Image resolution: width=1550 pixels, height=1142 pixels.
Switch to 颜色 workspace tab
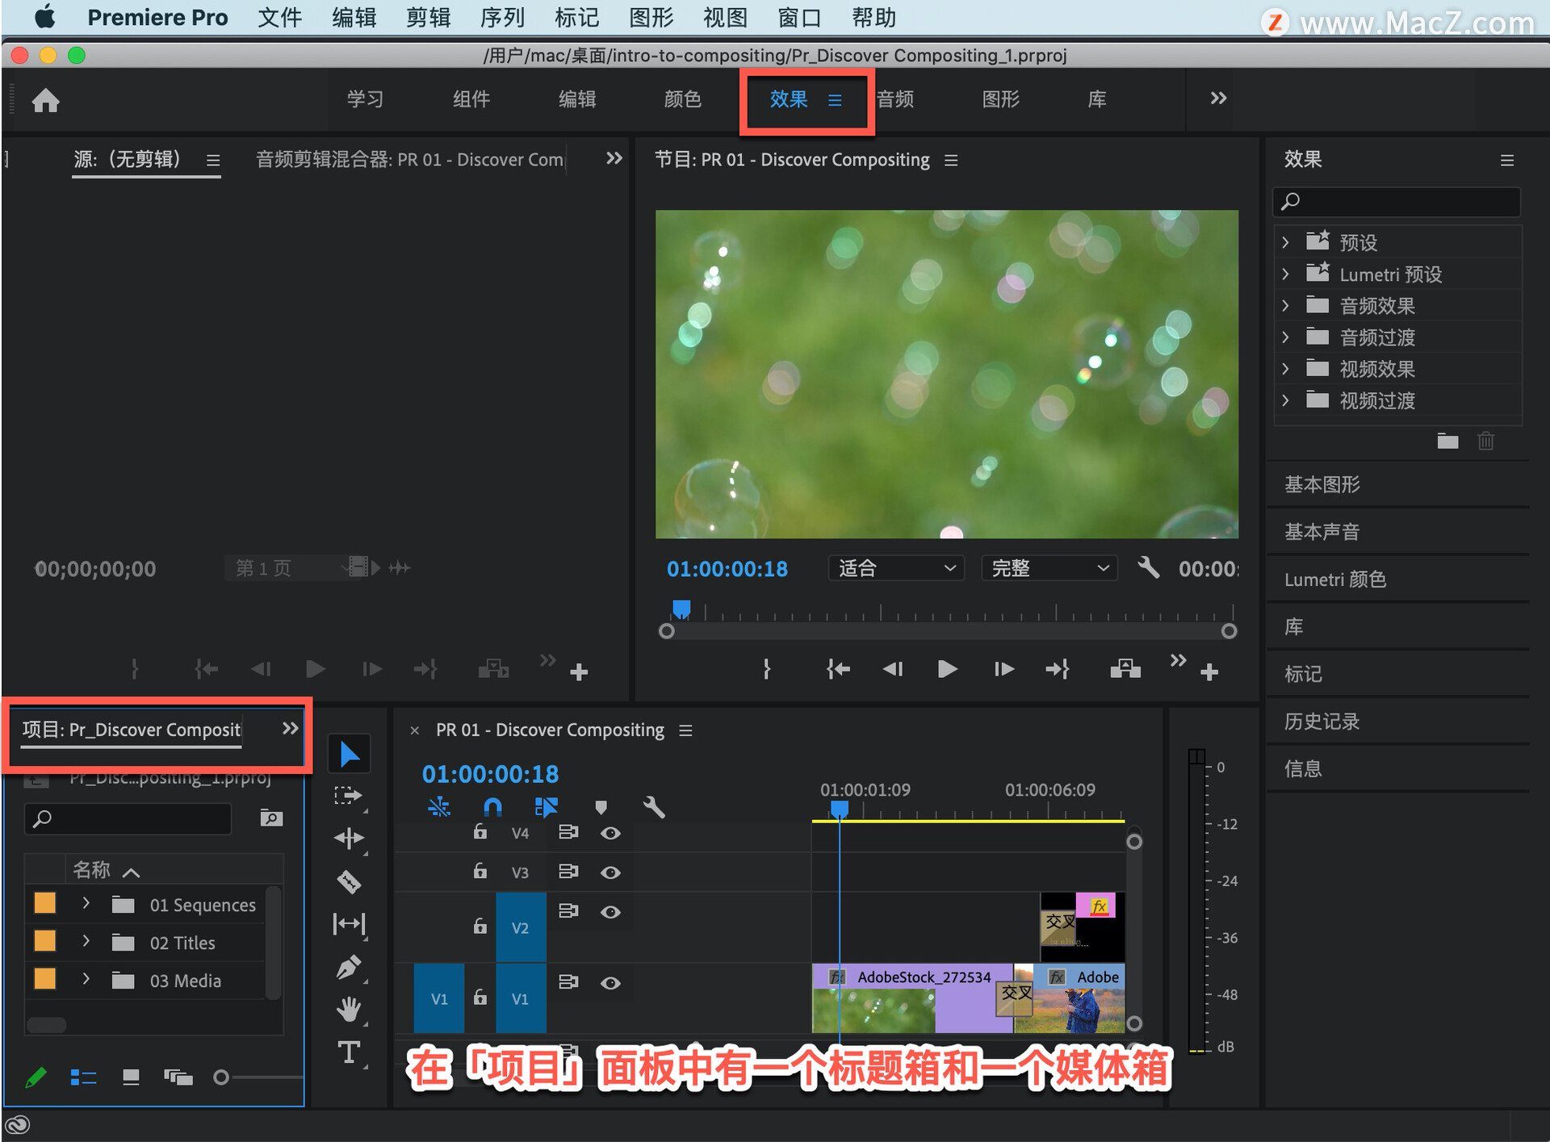683,99
